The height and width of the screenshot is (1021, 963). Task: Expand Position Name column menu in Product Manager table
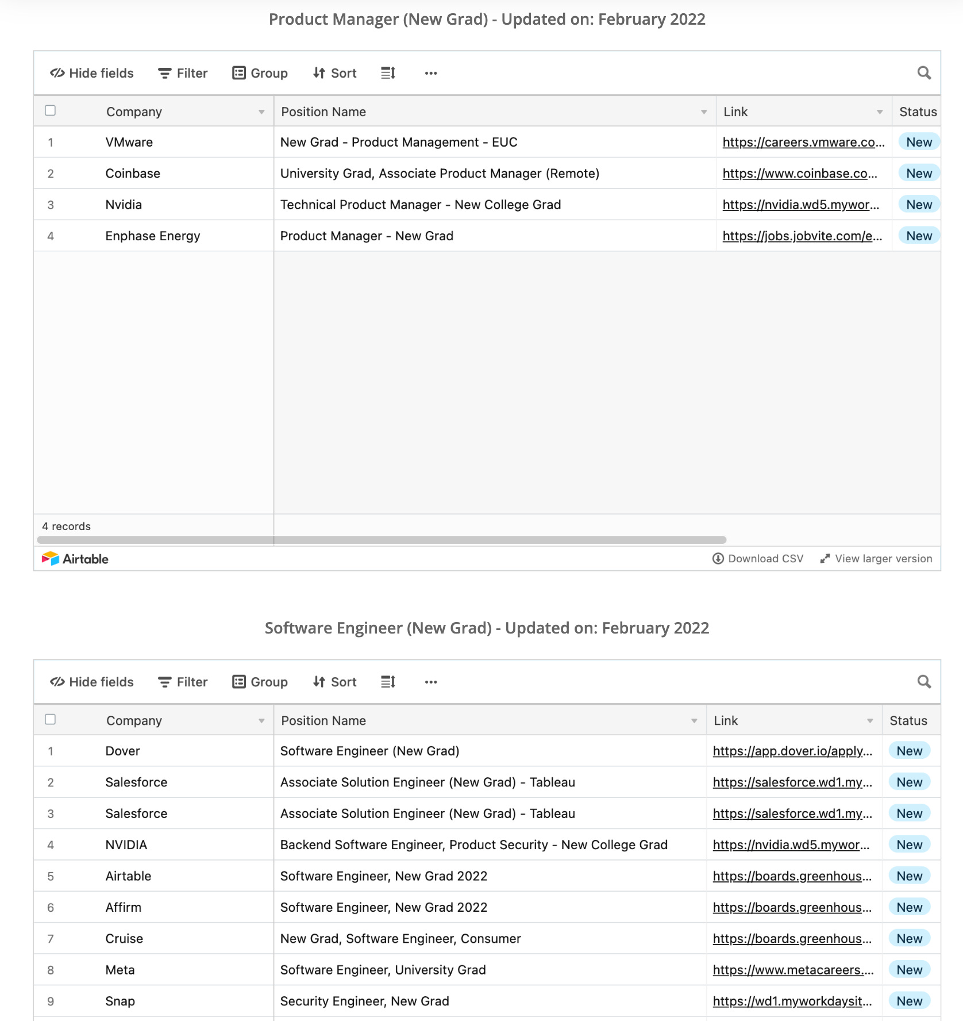[704, 112]
